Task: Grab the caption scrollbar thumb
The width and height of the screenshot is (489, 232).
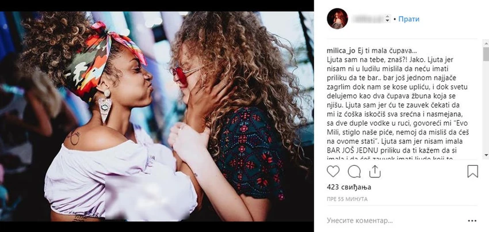Action: point(486,54)
